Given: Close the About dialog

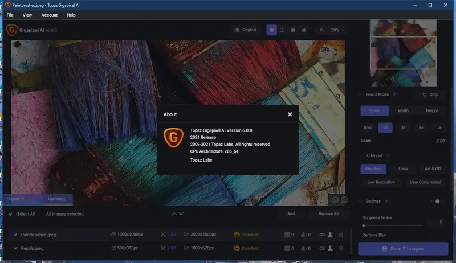Looking at the screenshot, I should 290,114.
